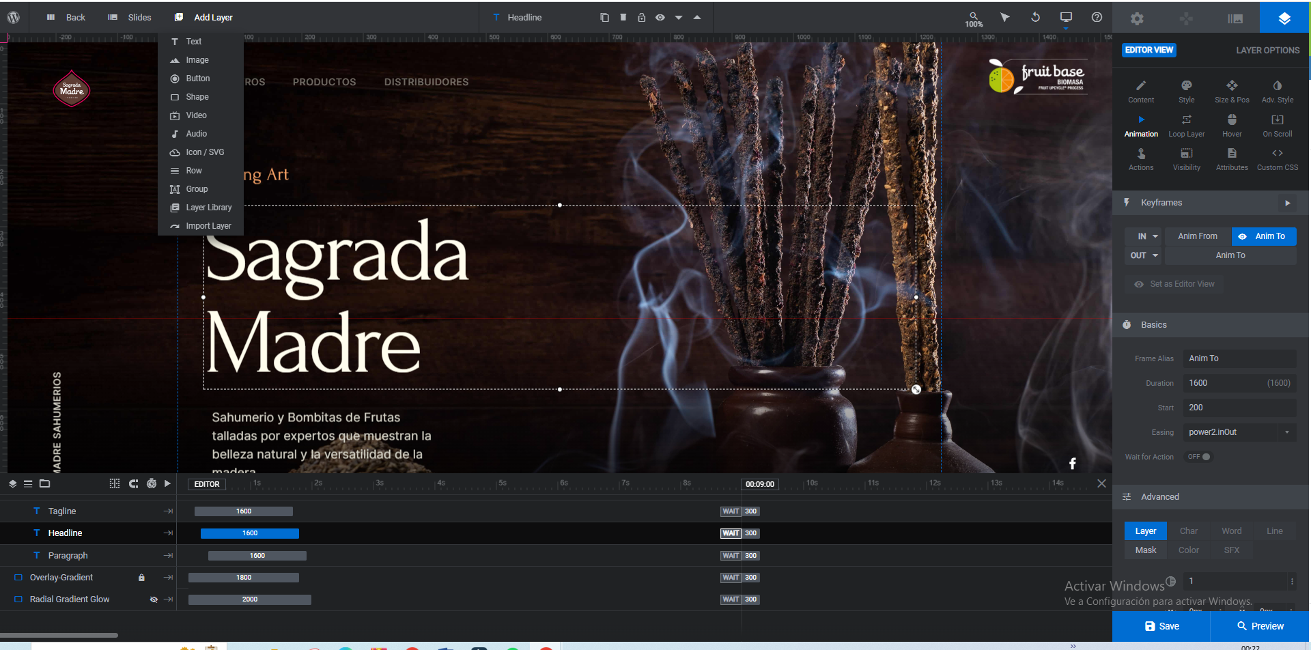This screenshot has height=650, width=1311.
Task: Click the OUT row Anim To button
Action: tap(1230, 255)
